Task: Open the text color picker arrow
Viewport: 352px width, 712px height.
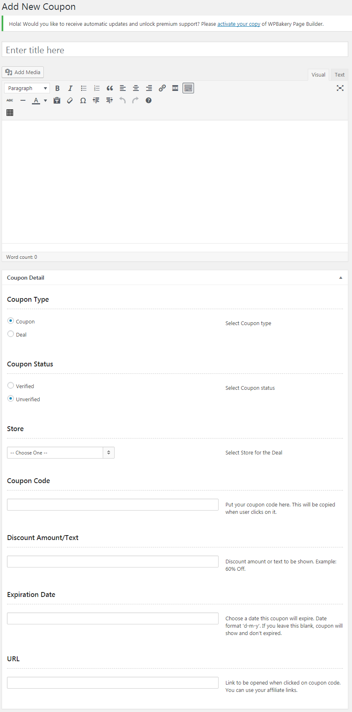Action: tap(45, 100)
